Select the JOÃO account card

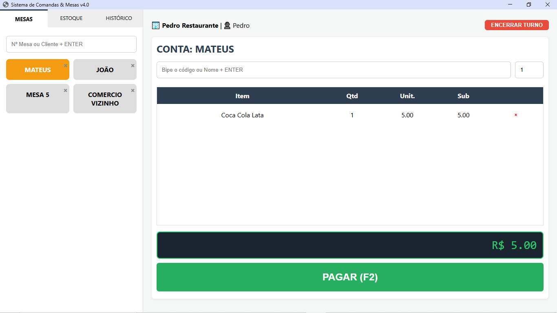coord(105,70)
